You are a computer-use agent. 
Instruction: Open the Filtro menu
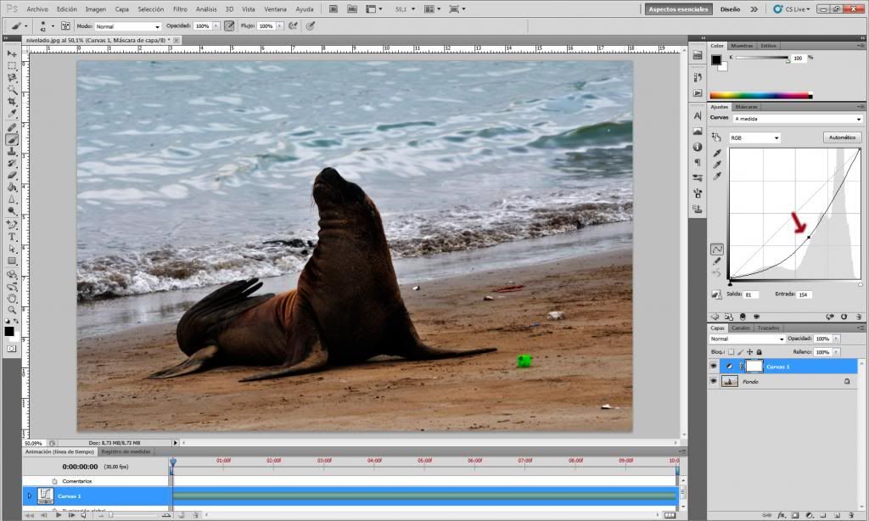pos(180,9)
